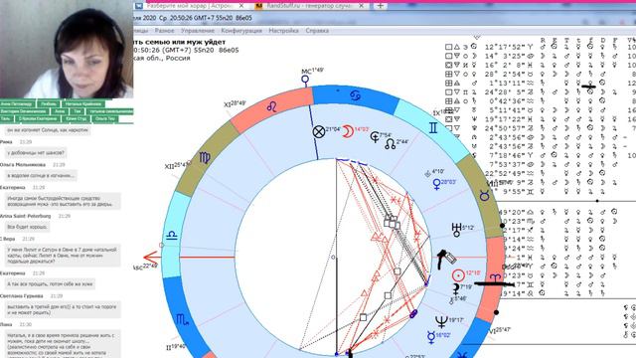Screen dimensions: 636x358
Task: Click chat author name 'Светлана Гурьева'
Action: 22,296
